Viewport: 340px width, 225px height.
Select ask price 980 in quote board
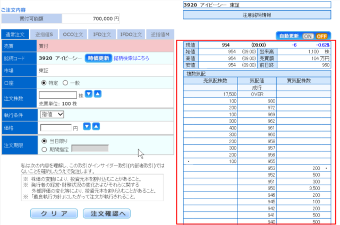click(271, 101)
